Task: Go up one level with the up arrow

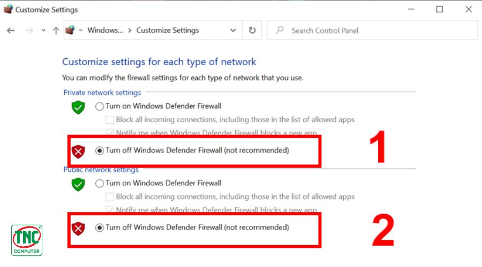Action: coord(56,30)
